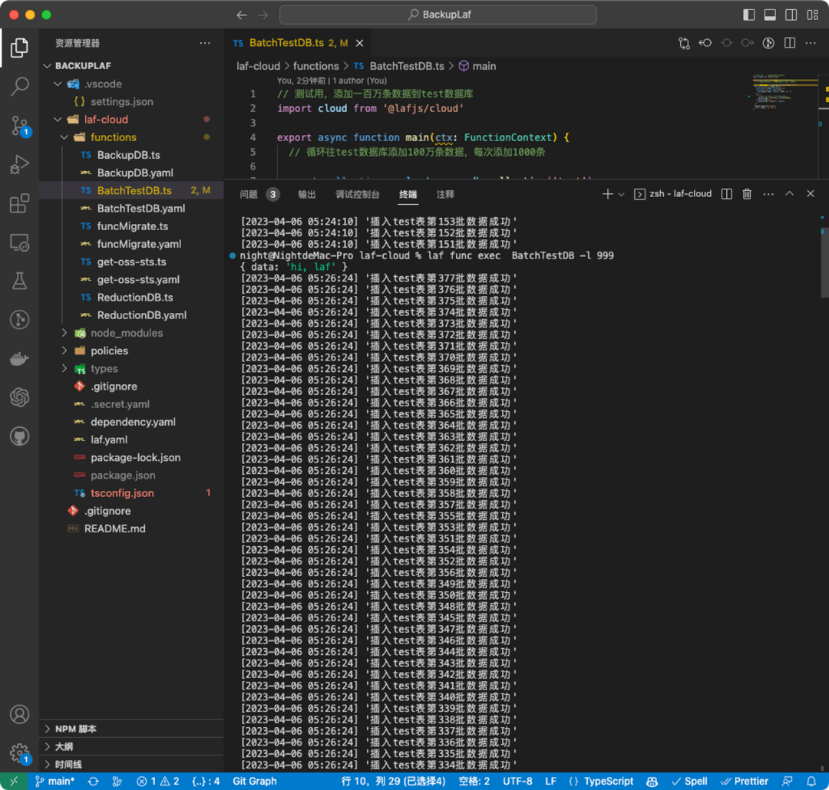Click the split editor right icon
This screenshot has width=829, height=790.
click(x=790, y=43)
